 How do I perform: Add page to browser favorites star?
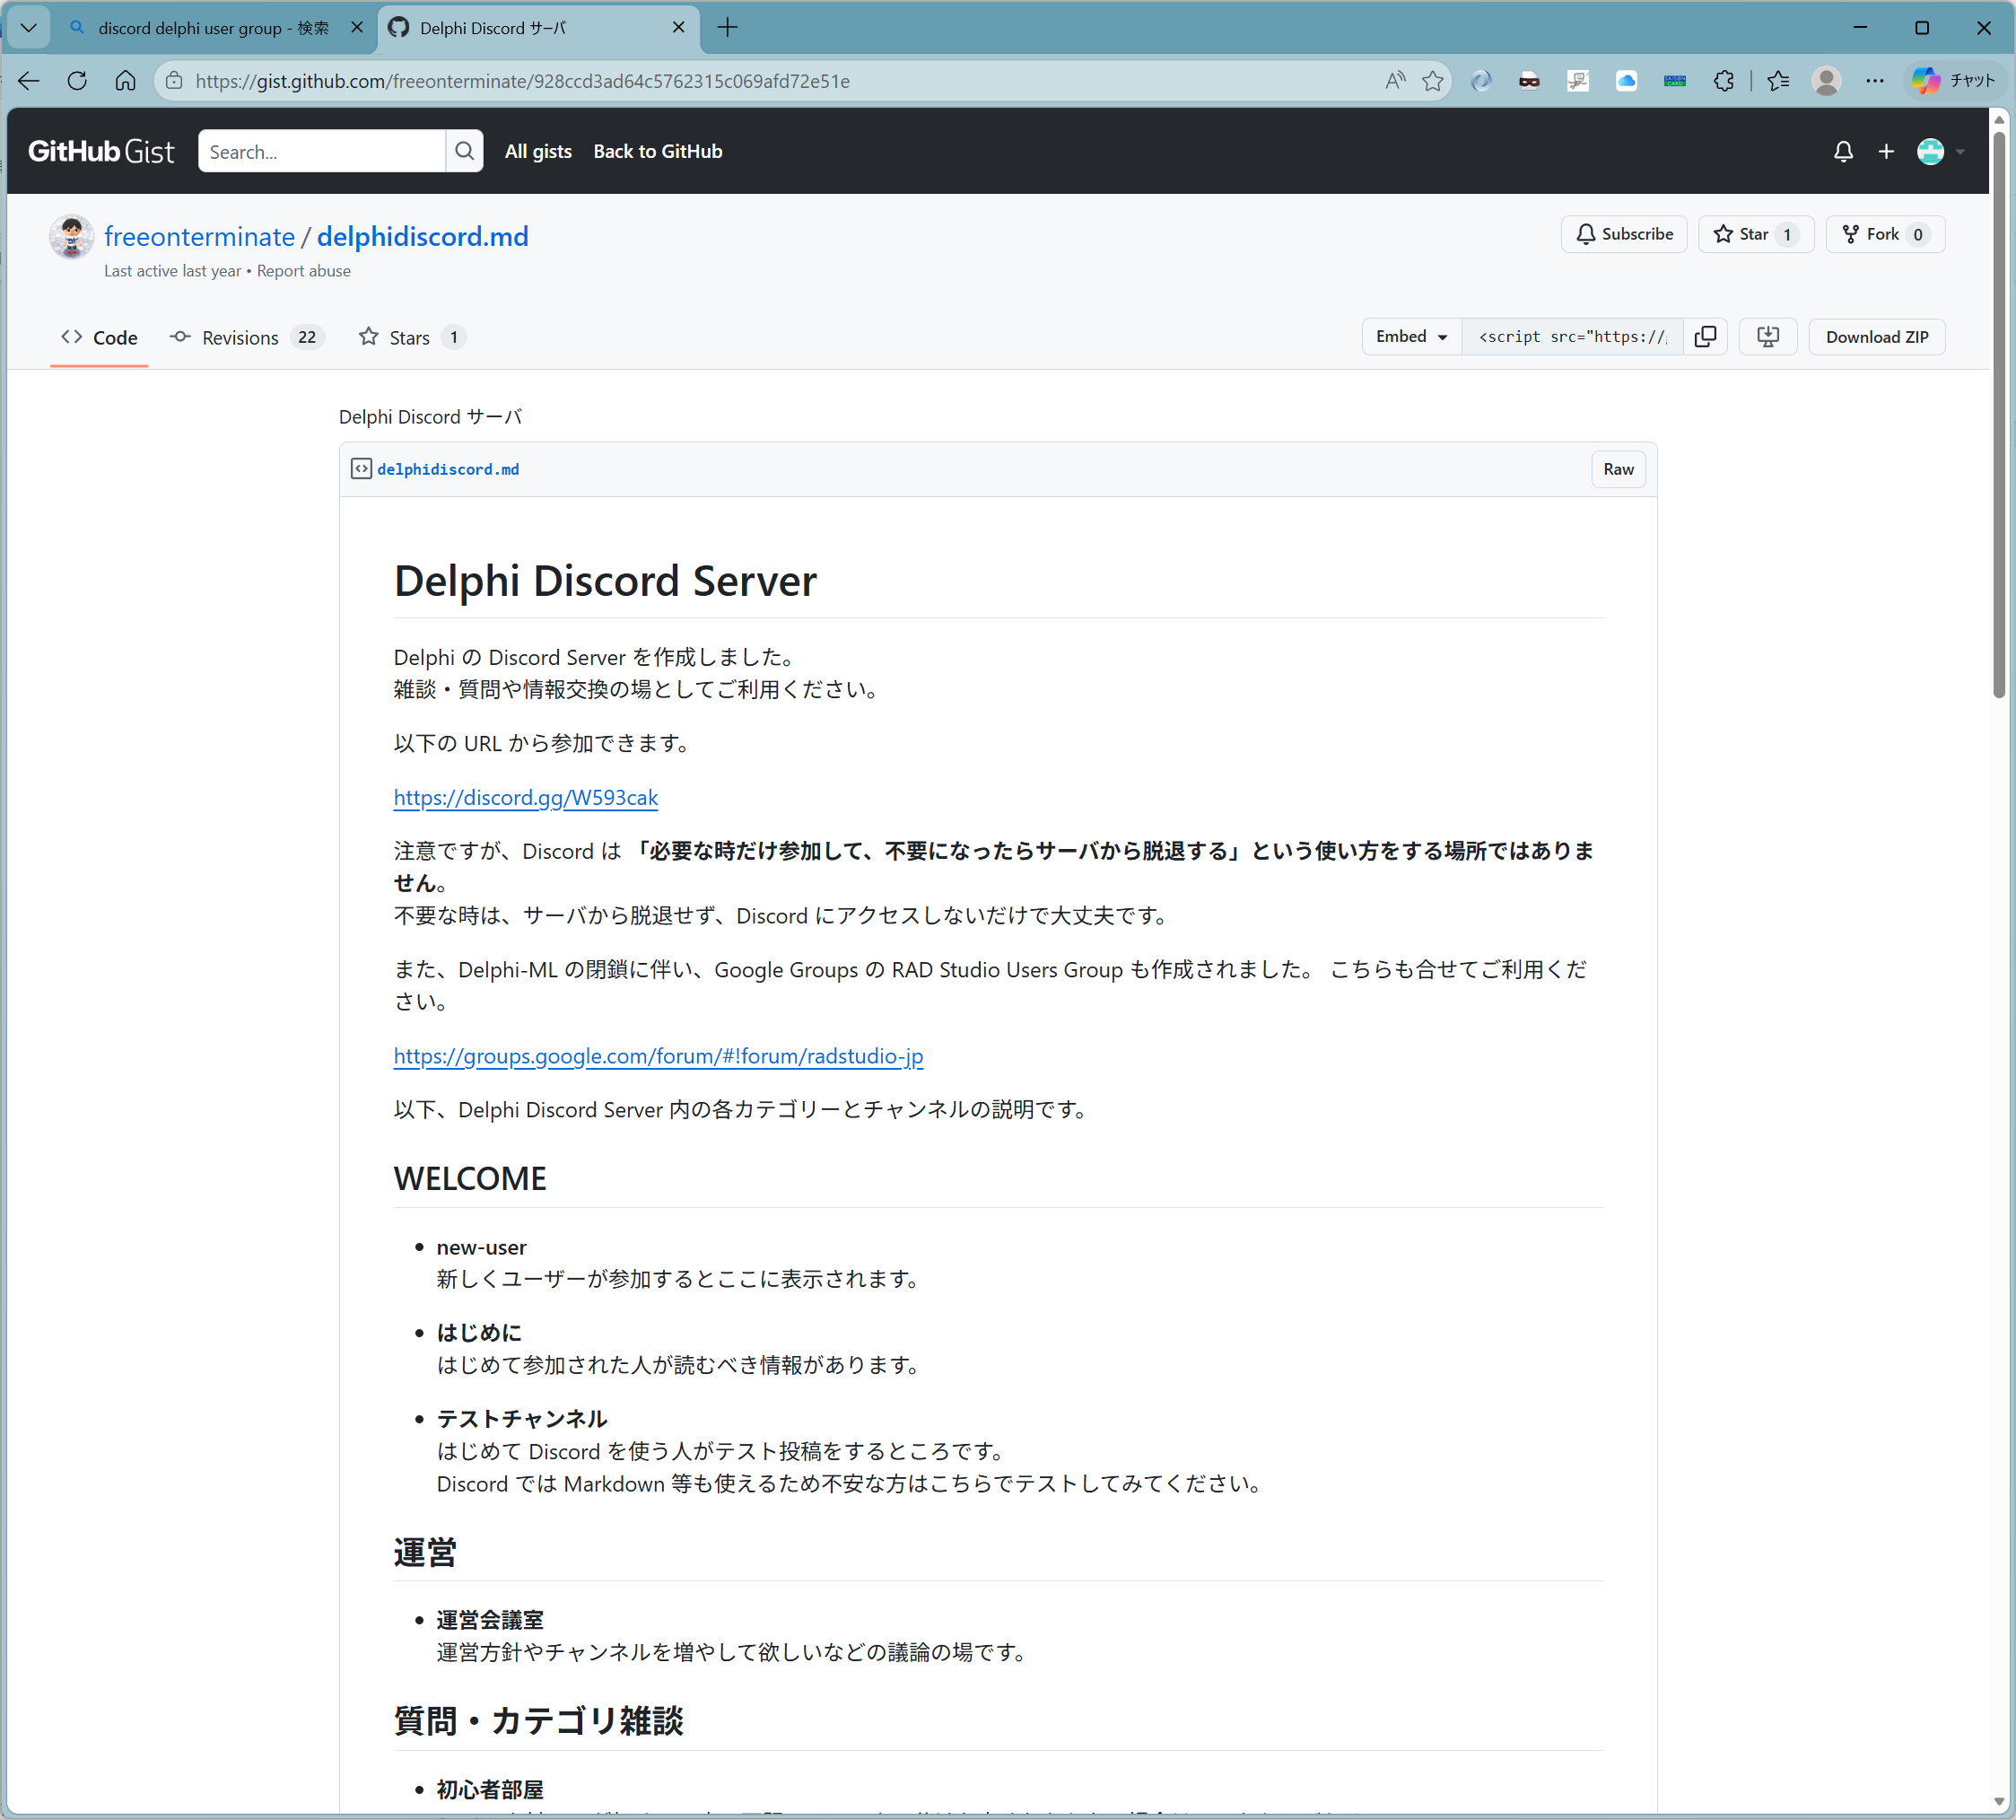1432,81
